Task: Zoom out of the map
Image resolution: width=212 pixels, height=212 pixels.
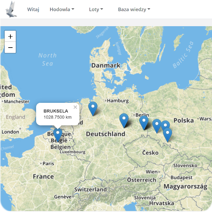Action: pos(10,48)
